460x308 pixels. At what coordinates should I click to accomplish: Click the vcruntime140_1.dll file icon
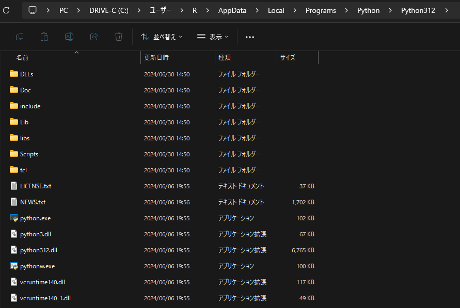pyautogui.click(x=14, y=298)
